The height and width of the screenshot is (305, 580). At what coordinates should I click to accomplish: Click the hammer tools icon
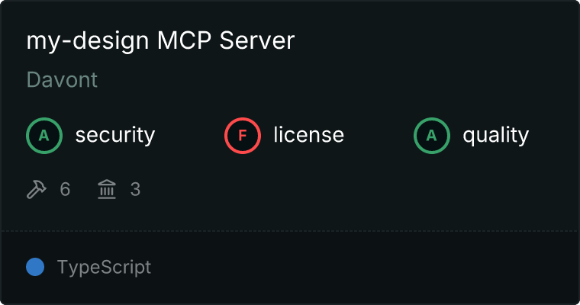(37, 189)
